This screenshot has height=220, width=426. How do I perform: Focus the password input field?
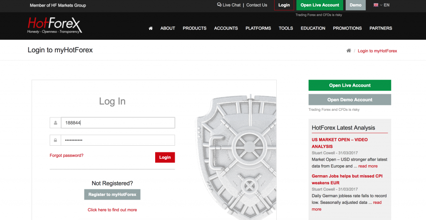118,140
